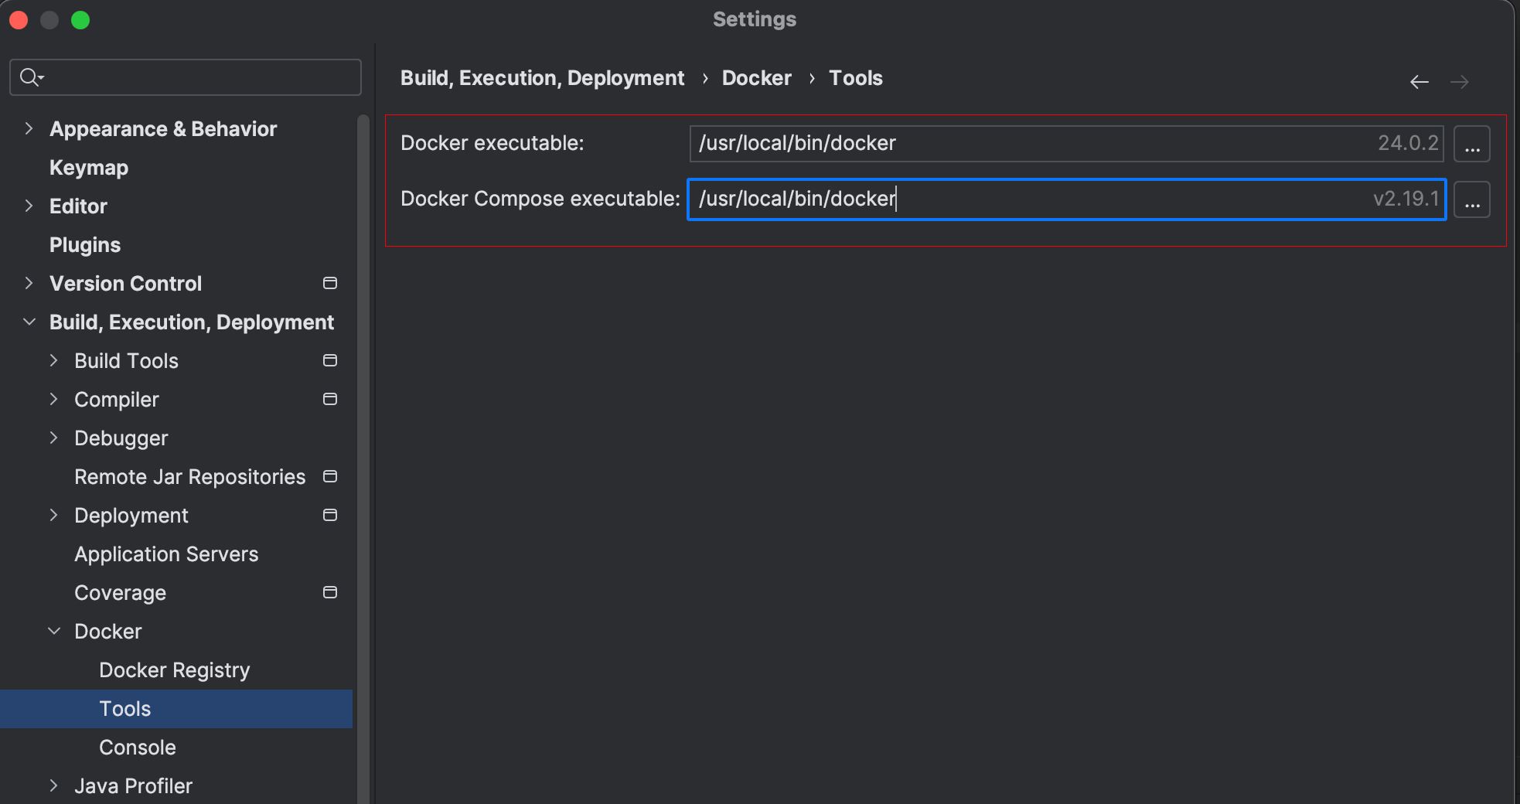
Task: Collapse Build, Execution, Deployment section
Action: tap(29, 322)
